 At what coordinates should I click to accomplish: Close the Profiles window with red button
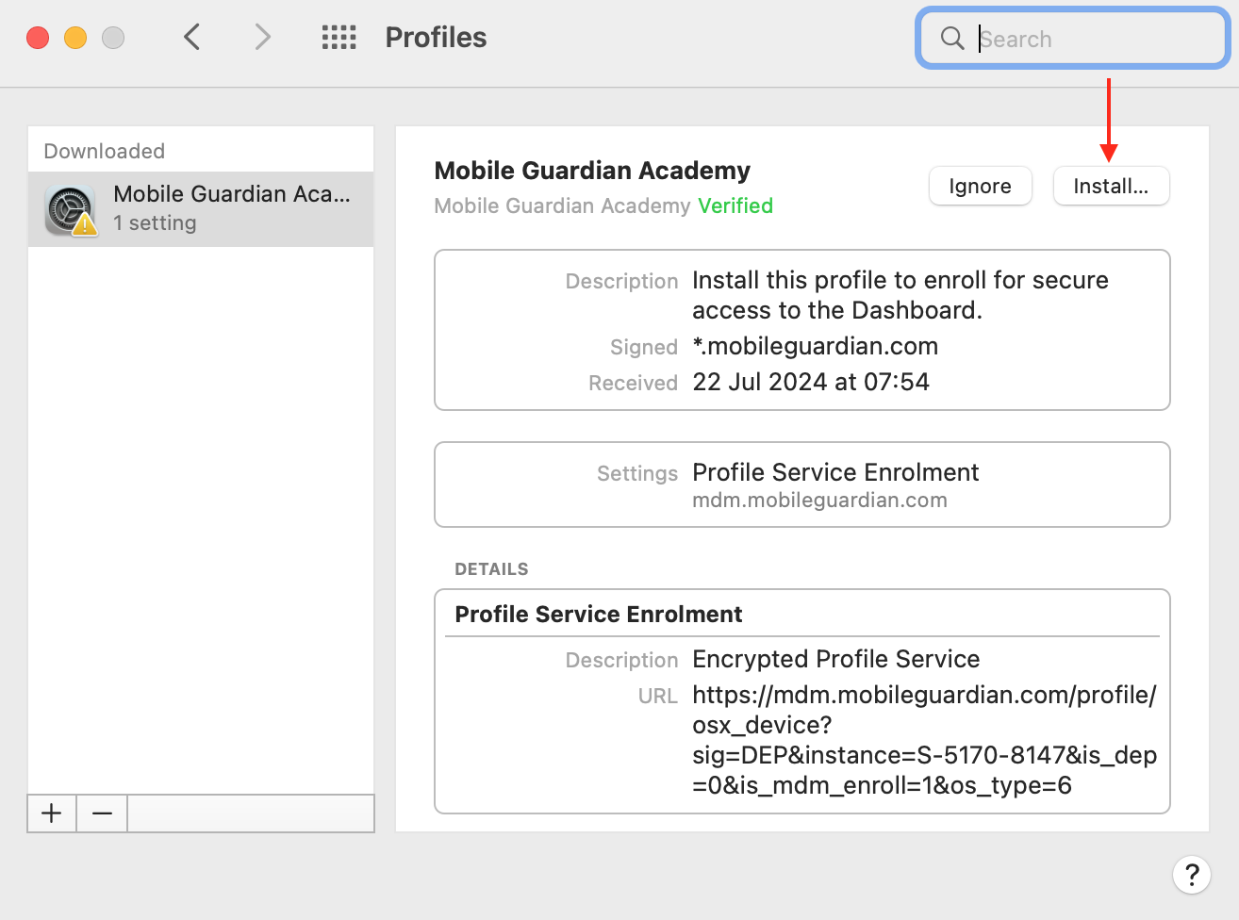(38, 38)
